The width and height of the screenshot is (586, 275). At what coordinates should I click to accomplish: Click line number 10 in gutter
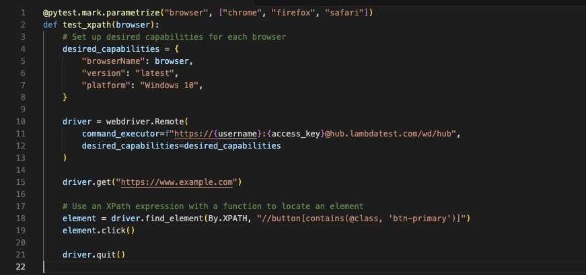click(x=21, y=122)
